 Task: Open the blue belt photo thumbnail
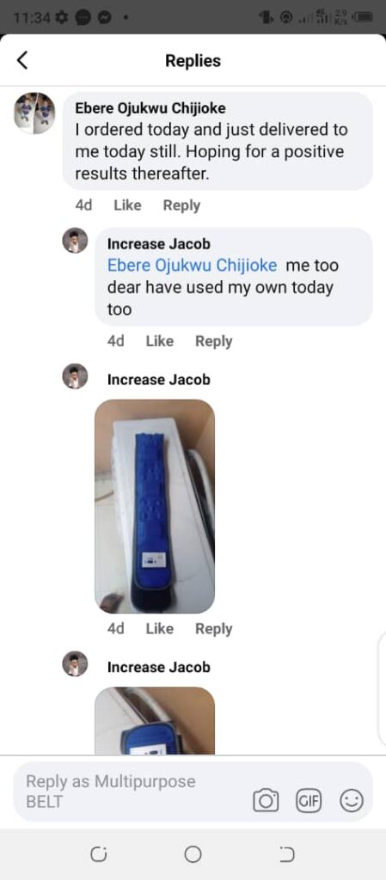pyautogui.click(x=155, y=506)
